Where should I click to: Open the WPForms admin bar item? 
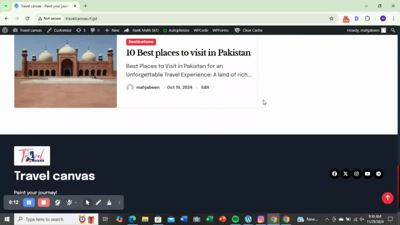(x=220, y=30)
